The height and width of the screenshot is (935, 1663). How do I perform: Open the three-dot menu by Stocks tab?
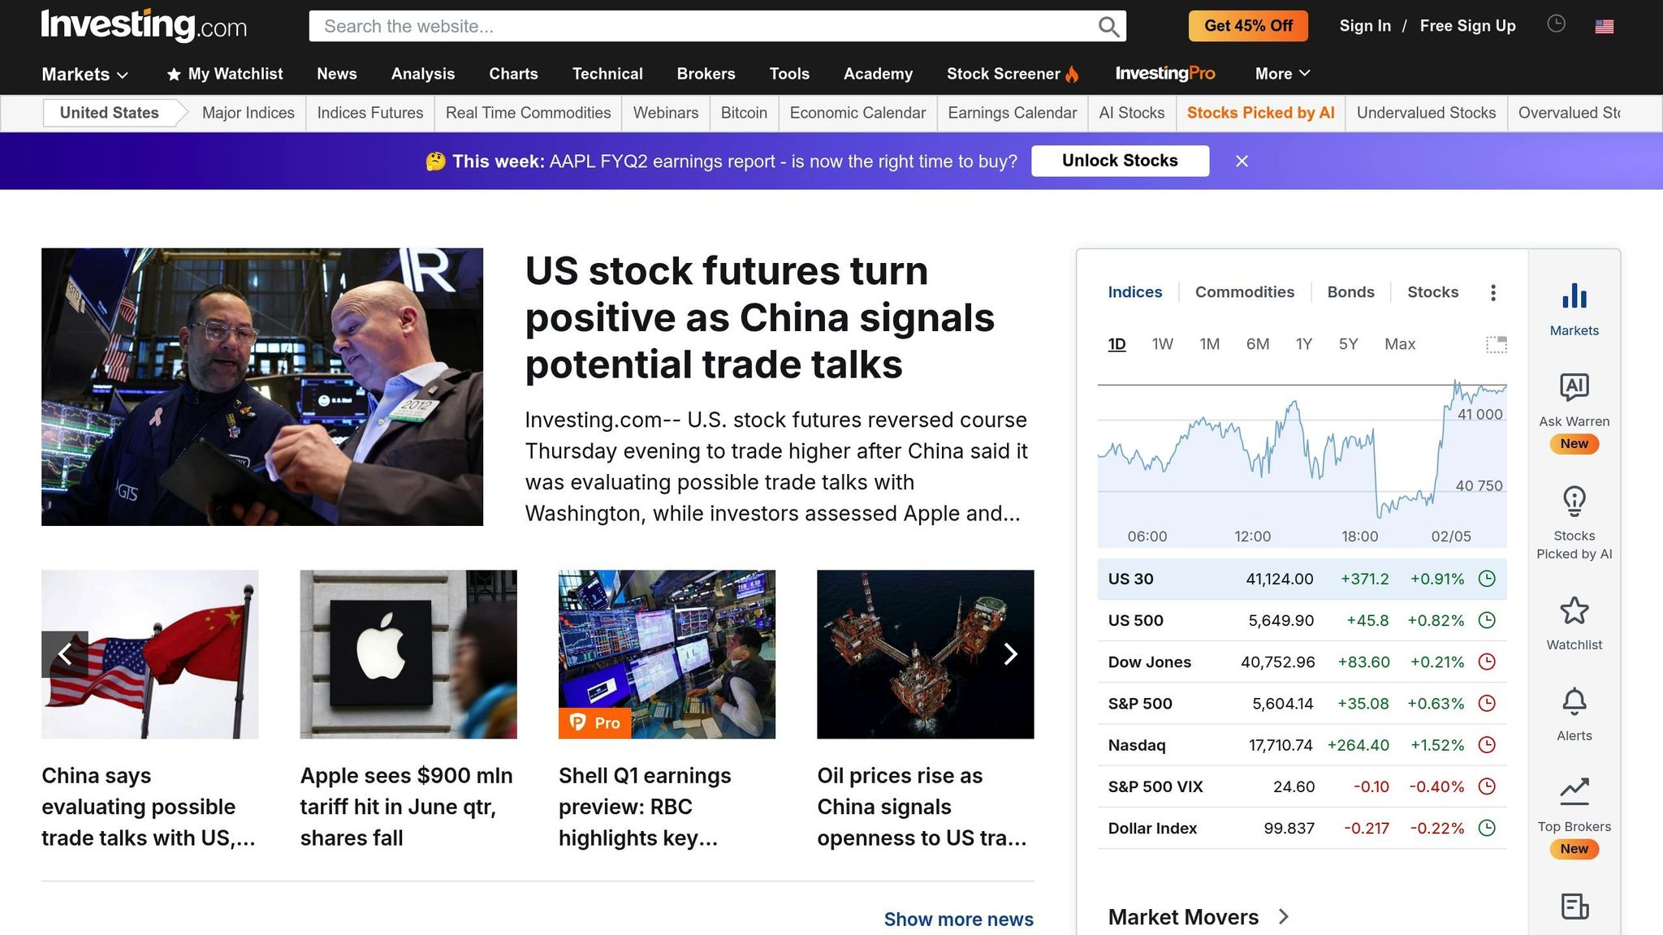tap(1492, 292)
